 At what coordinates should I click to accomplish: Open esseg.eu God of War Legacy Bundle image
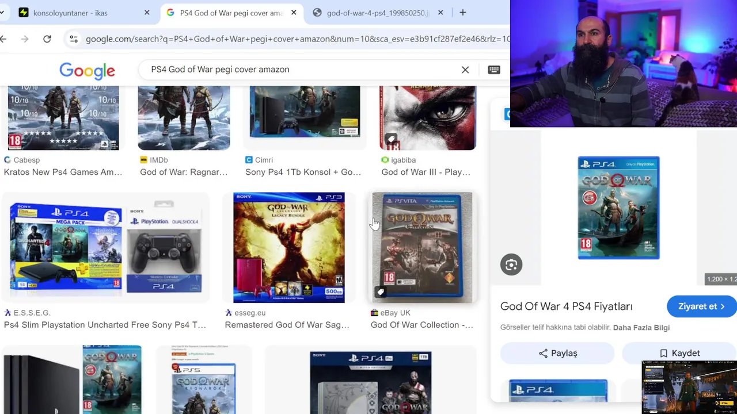(289, 248)
